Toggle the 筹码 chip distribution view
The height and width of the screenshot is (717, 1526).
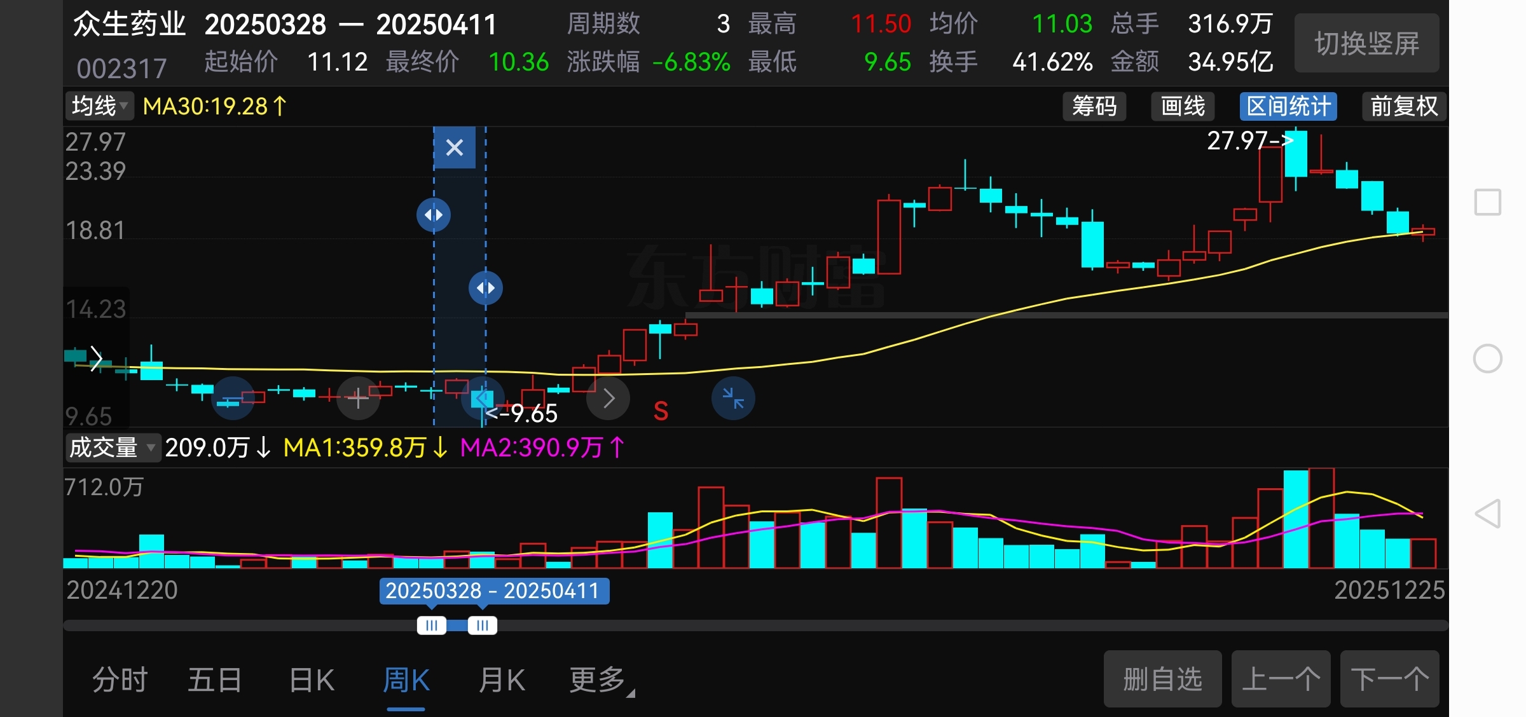[1094, 106]
